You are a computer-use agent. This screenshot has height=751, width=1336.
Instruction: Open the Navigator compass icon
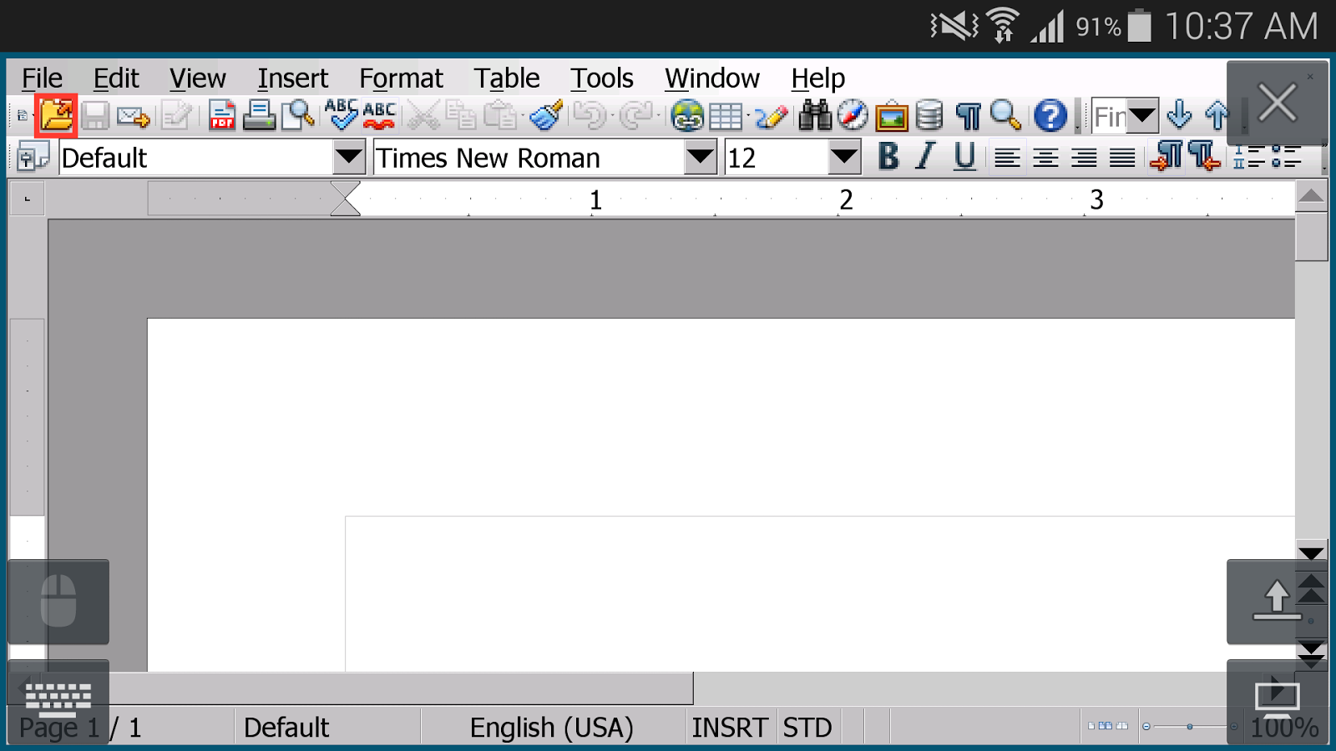[853, 115]
